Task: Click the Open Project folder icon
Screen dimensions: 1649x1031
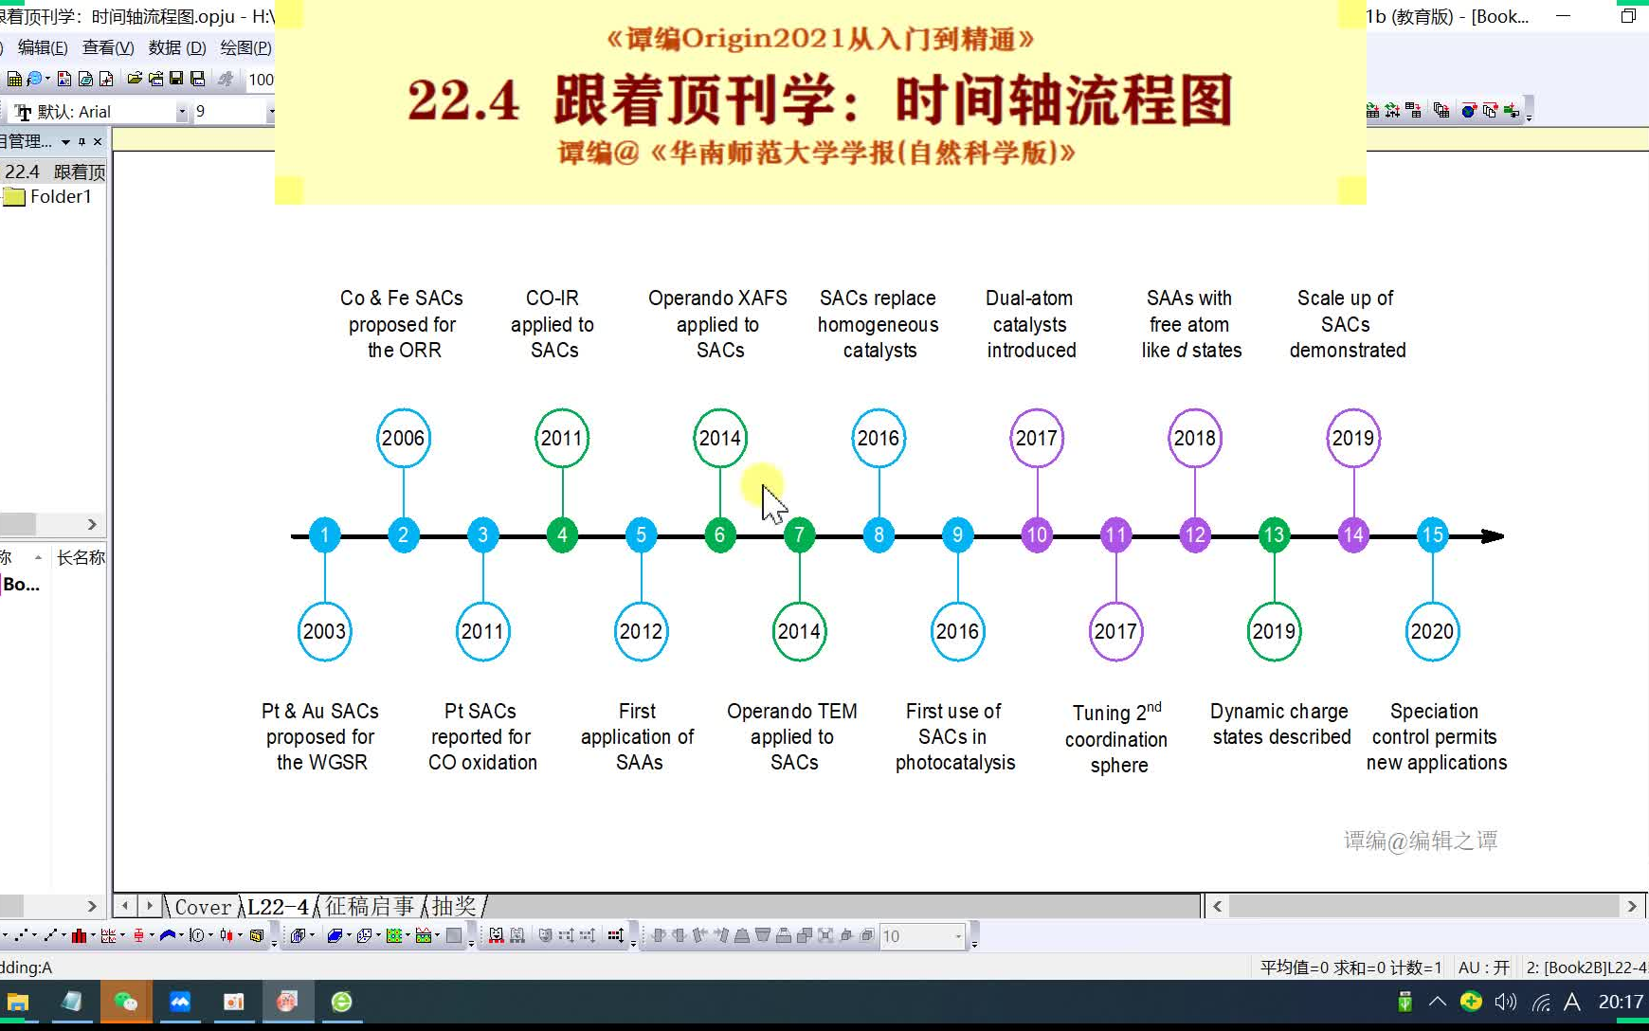Action: coord(135,79)
